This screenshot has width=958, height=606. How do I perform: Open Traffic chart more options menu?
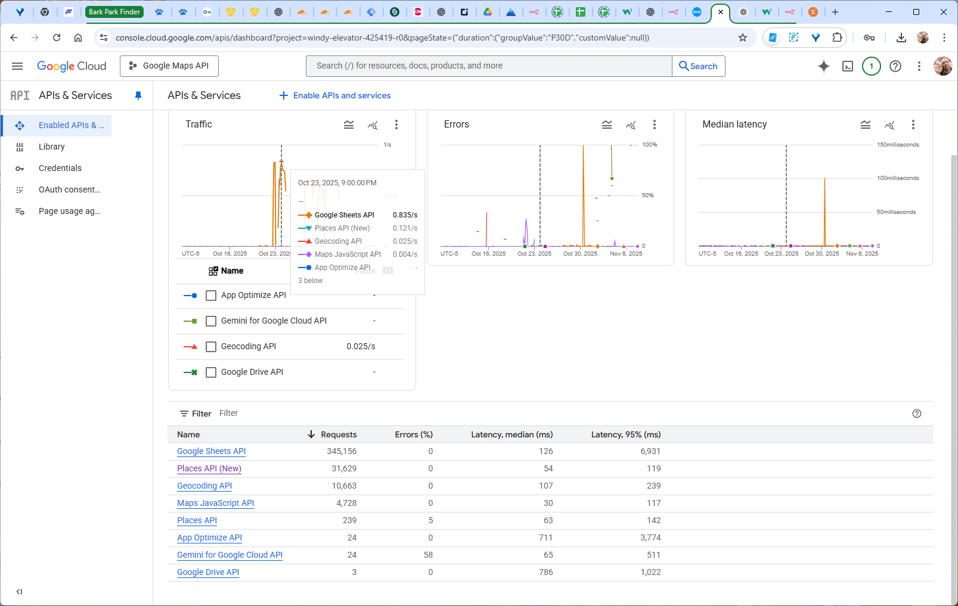(396, 125)
